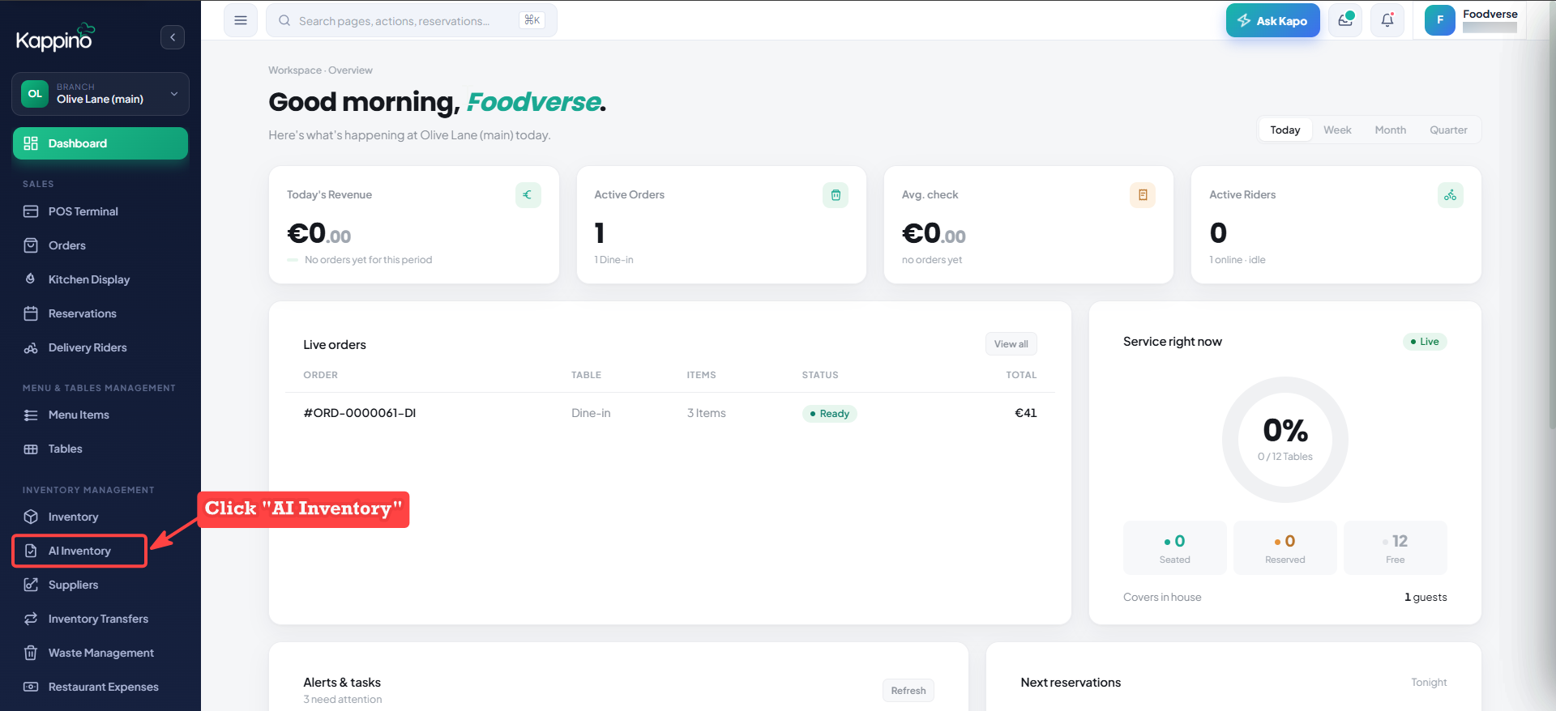The width and height of the screenshot is (1556, 711).
Task: Click the Menu Items list icon
Action: coord(31,415)
